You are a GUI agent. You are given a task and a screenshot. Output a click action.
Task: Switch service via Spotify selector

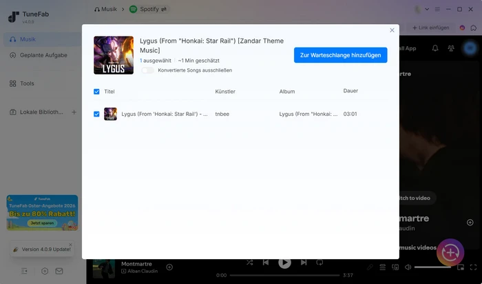[149, 9]
